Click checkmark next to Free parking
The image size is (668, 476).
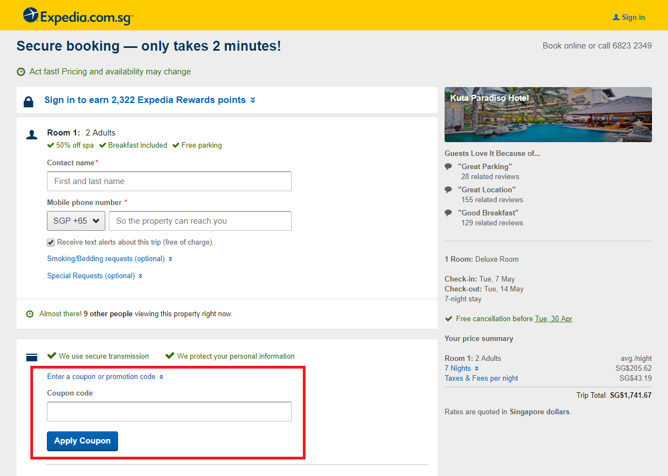click(x=176, y=145)
